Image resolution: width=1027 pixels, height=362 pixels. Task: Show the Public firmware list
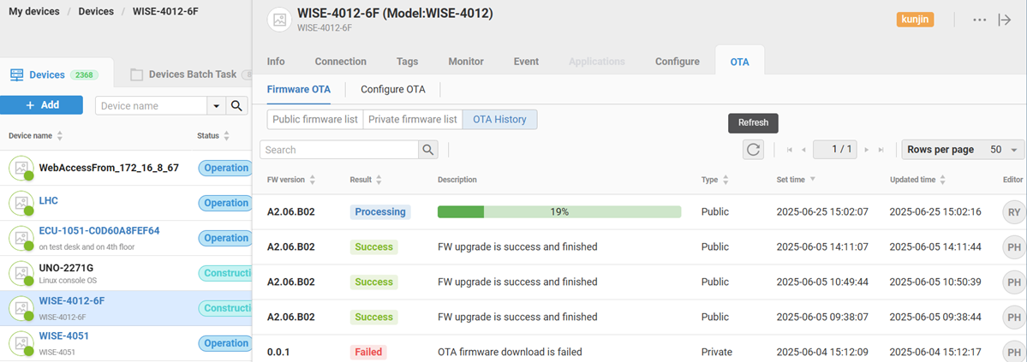click(x=314, y=120)
